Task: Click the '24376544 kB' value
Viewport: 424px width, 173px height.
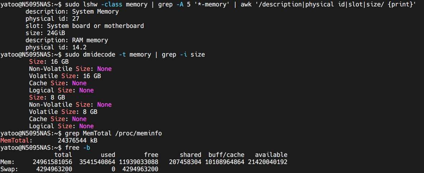Action: click(77, 140)
